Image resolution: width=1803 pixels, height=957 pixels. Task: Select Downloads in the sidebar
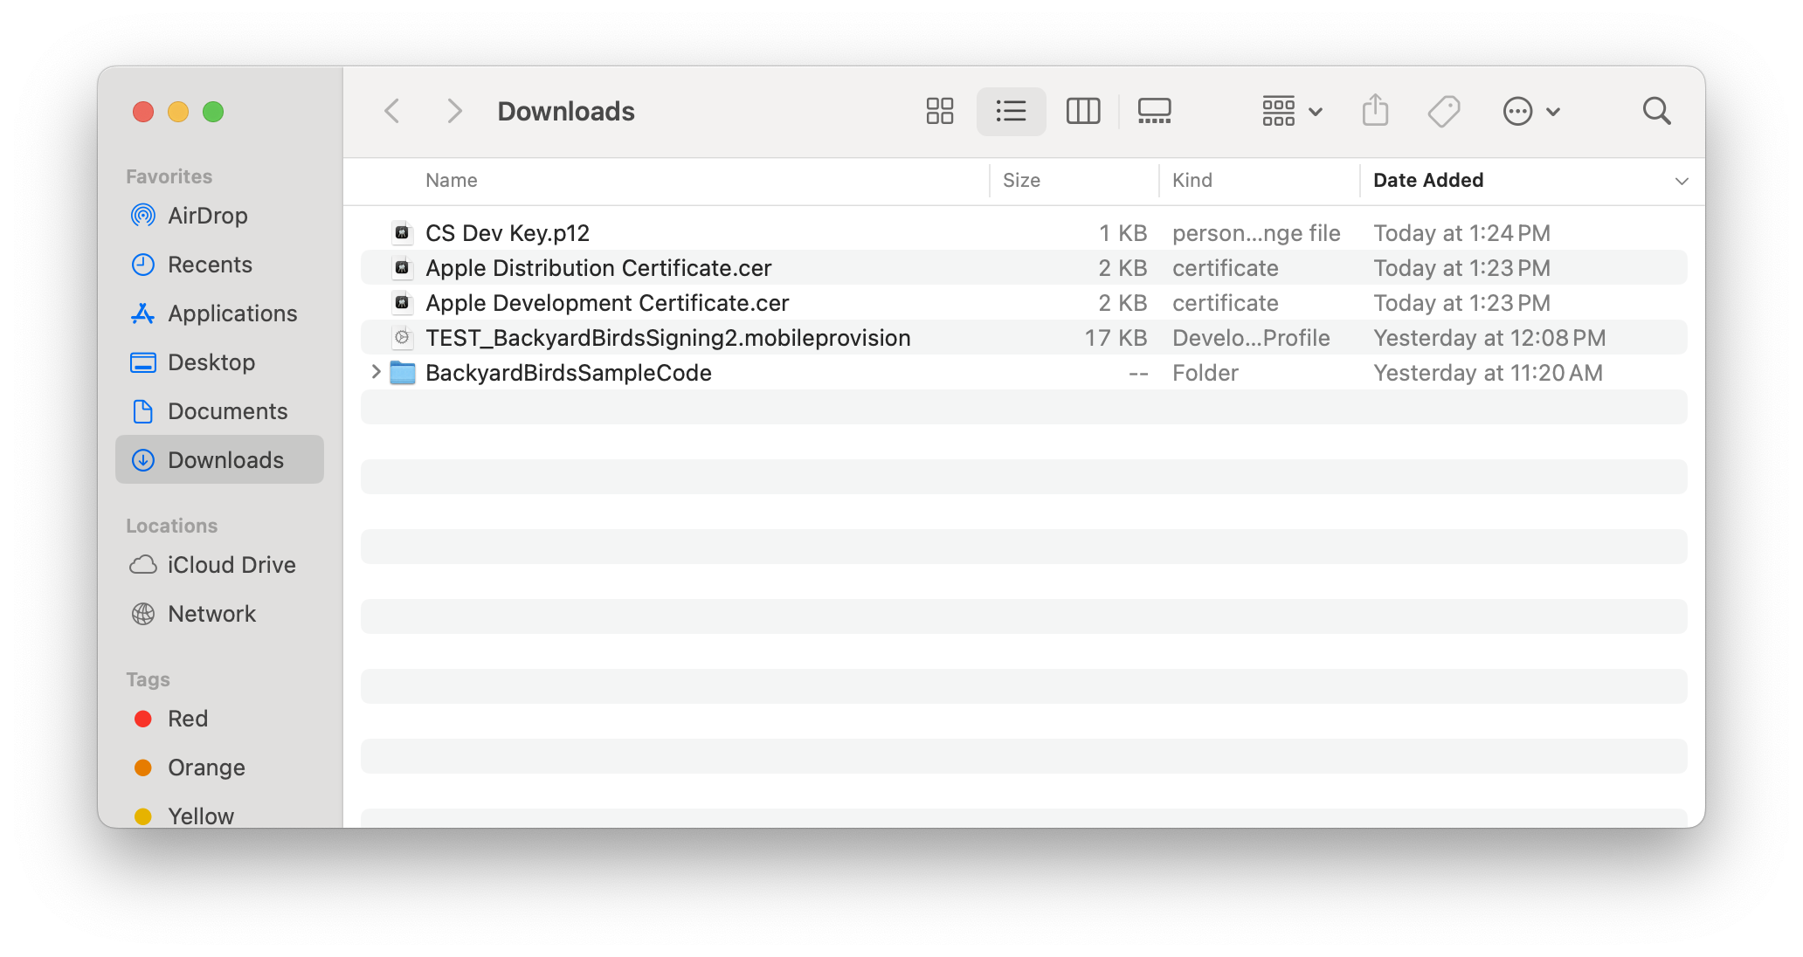click(219, 460)
